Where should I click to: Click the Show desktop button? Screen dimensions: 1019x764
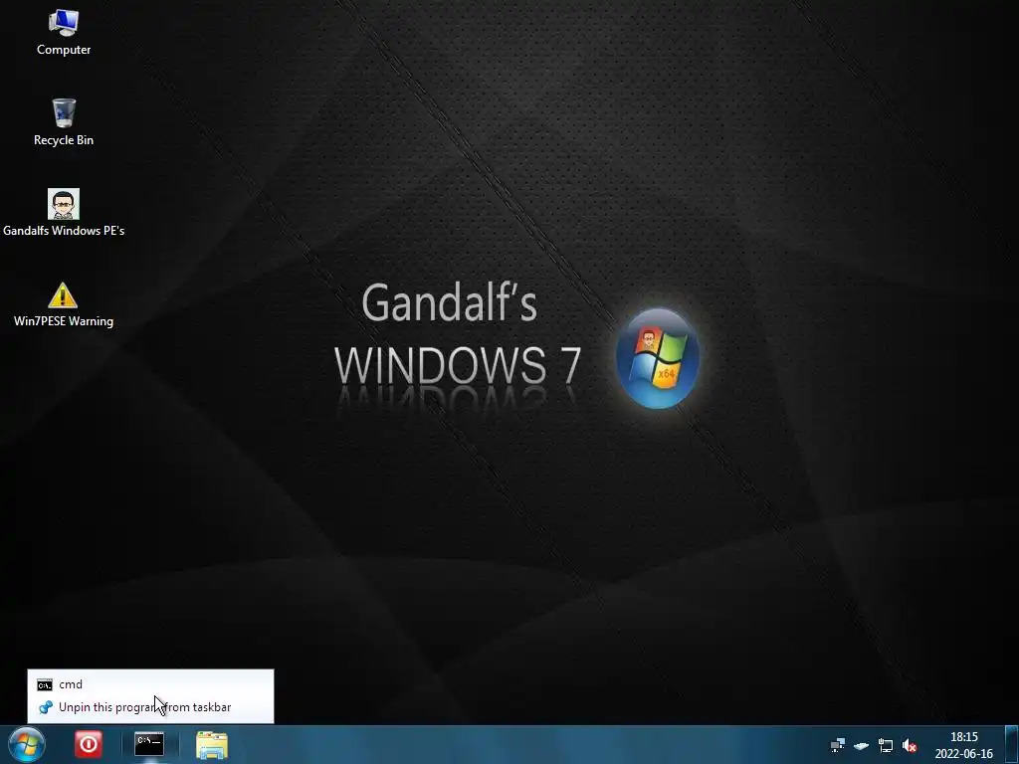tap(1012, 744)
